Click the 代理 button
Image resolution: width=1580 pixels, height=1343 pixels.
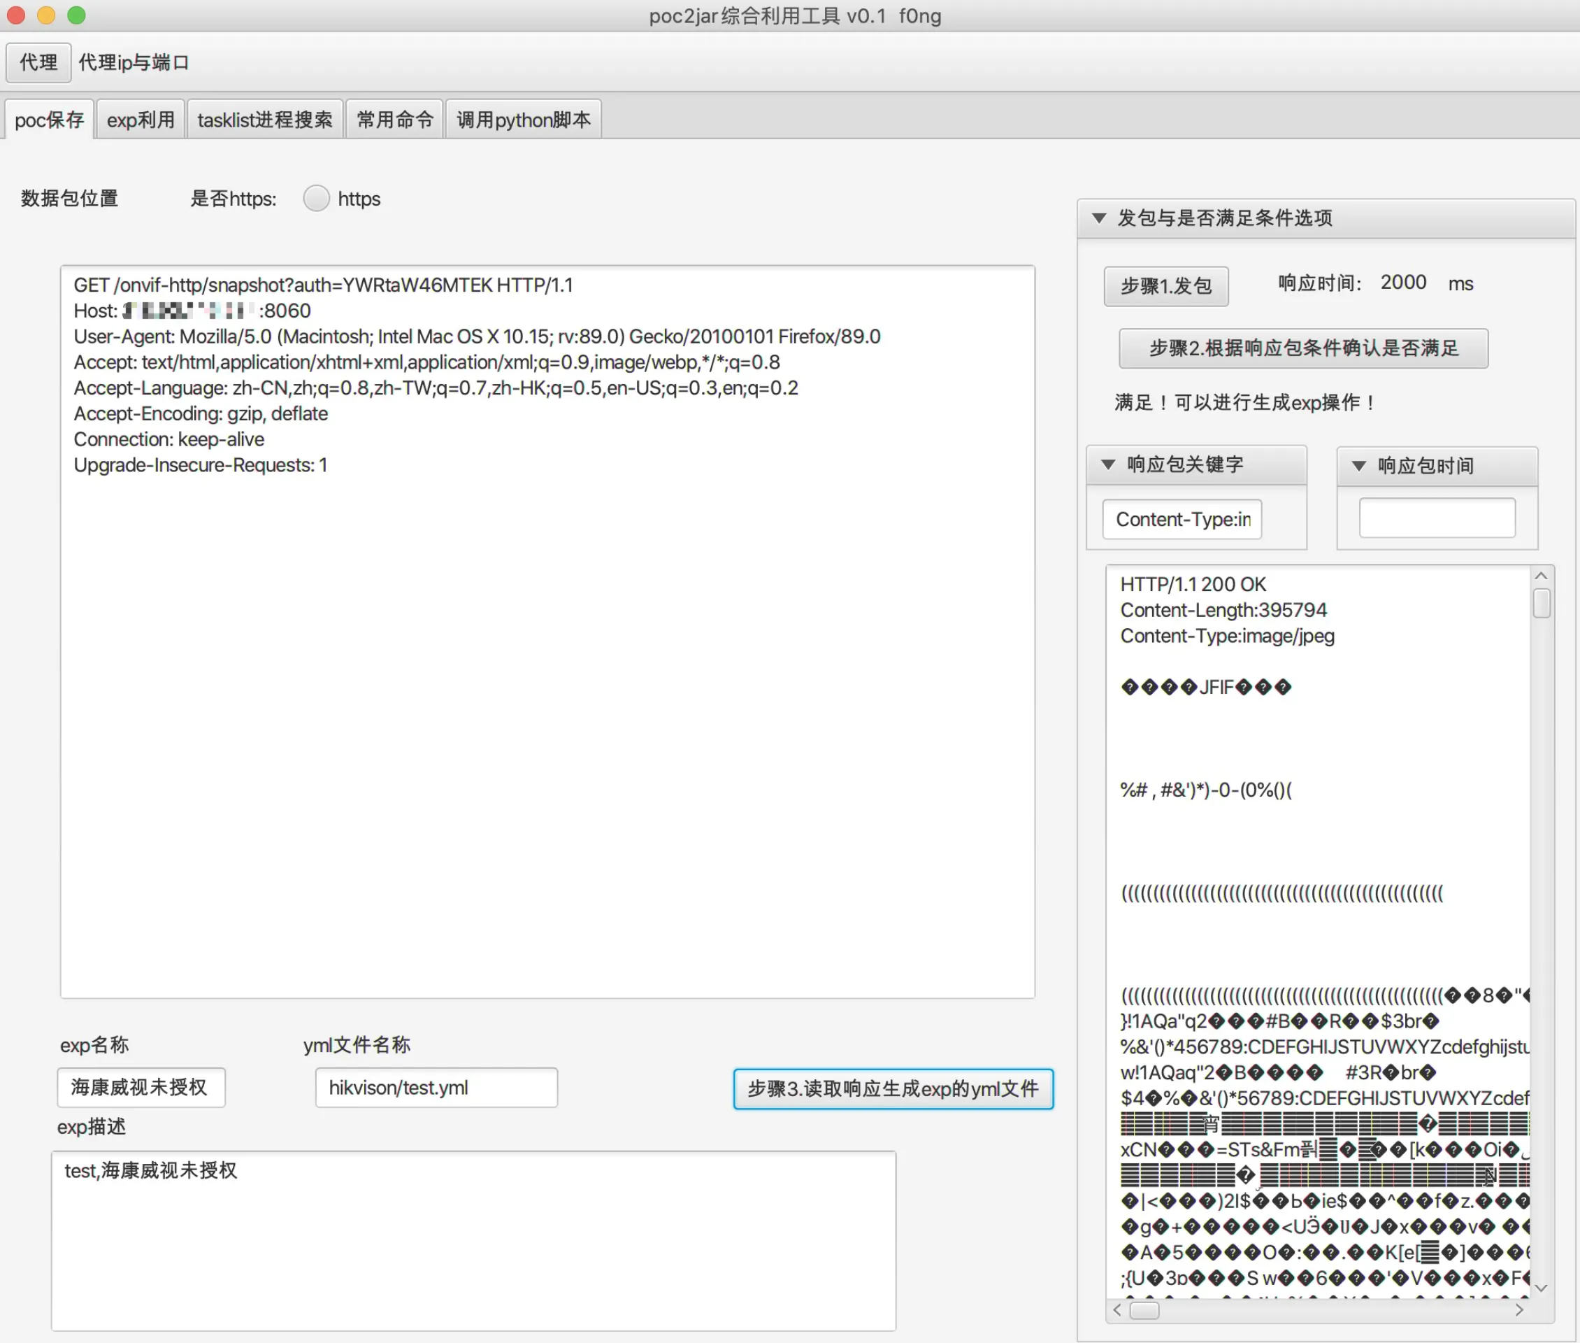tap(38, 62)
